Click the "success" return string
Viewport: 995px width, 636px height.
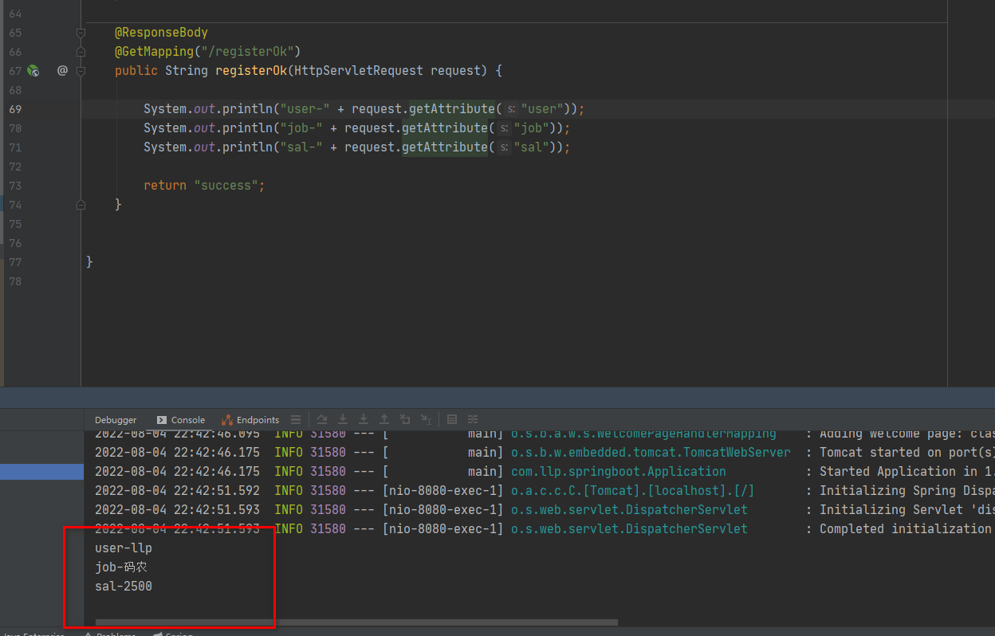point(226,186)
